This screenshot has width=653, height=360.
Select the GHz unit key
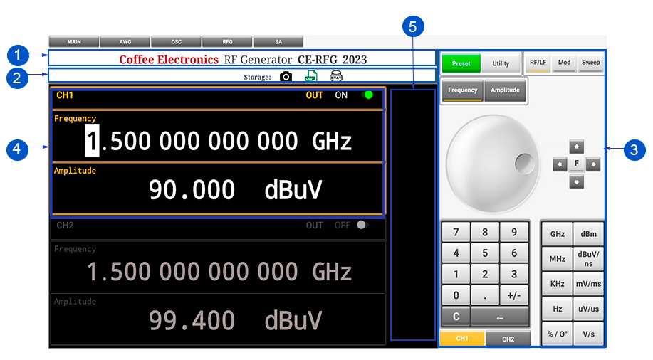click(557, 234)
